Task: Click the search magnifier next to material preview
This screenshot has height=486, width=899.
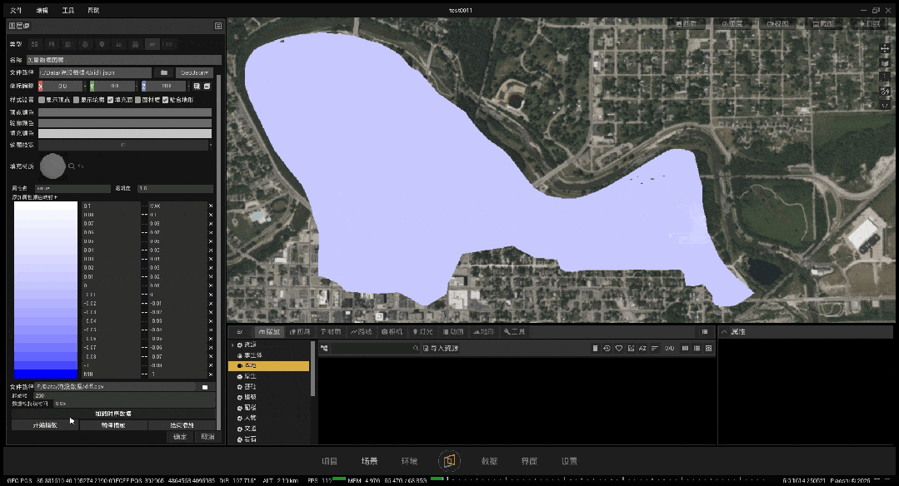Action: coord(72,166)
